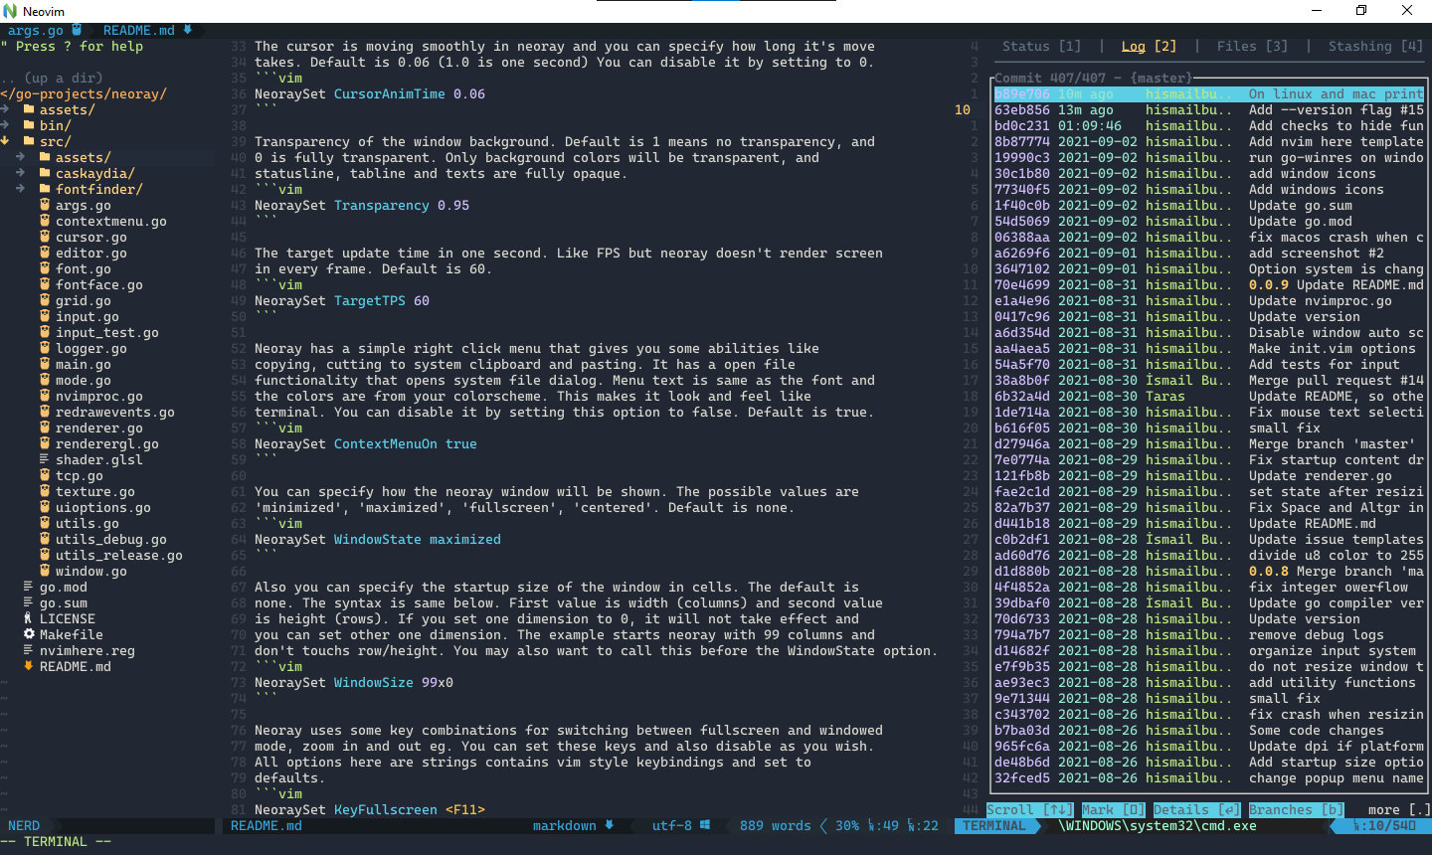Expand the fontfinder folder arrow
Viewport: 1432px width, 855px height.
(x=21, y=189)
